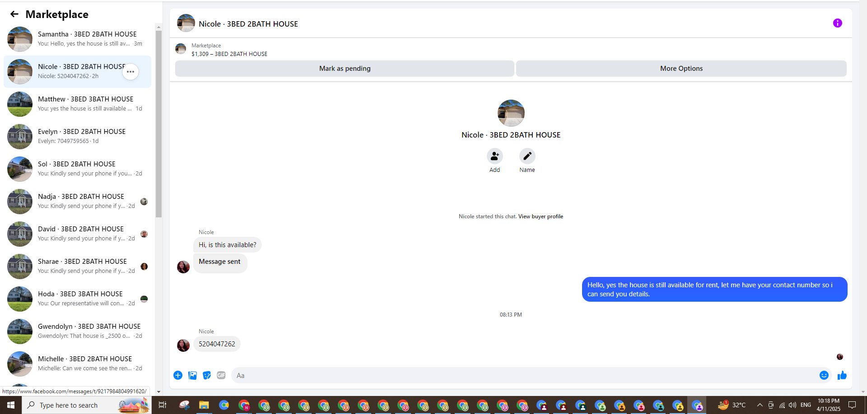The height and width of the screenshot is (414, 867).
Task: Click the conversation list scroll-up arrow
Action: click(x=158, y=27)
